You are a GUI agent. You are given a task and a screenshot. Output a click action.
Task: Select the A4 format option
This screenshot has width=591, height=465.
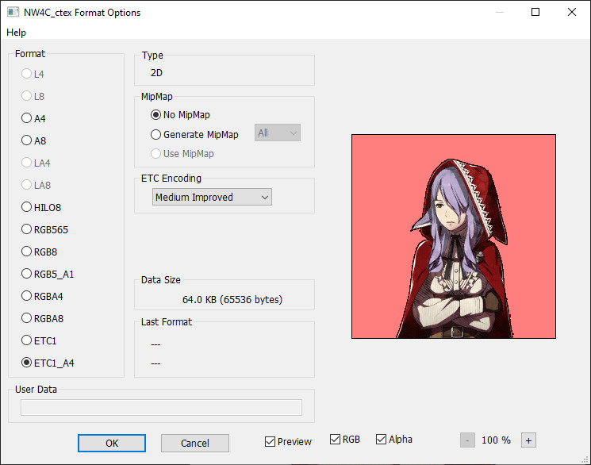click(33, 118)
